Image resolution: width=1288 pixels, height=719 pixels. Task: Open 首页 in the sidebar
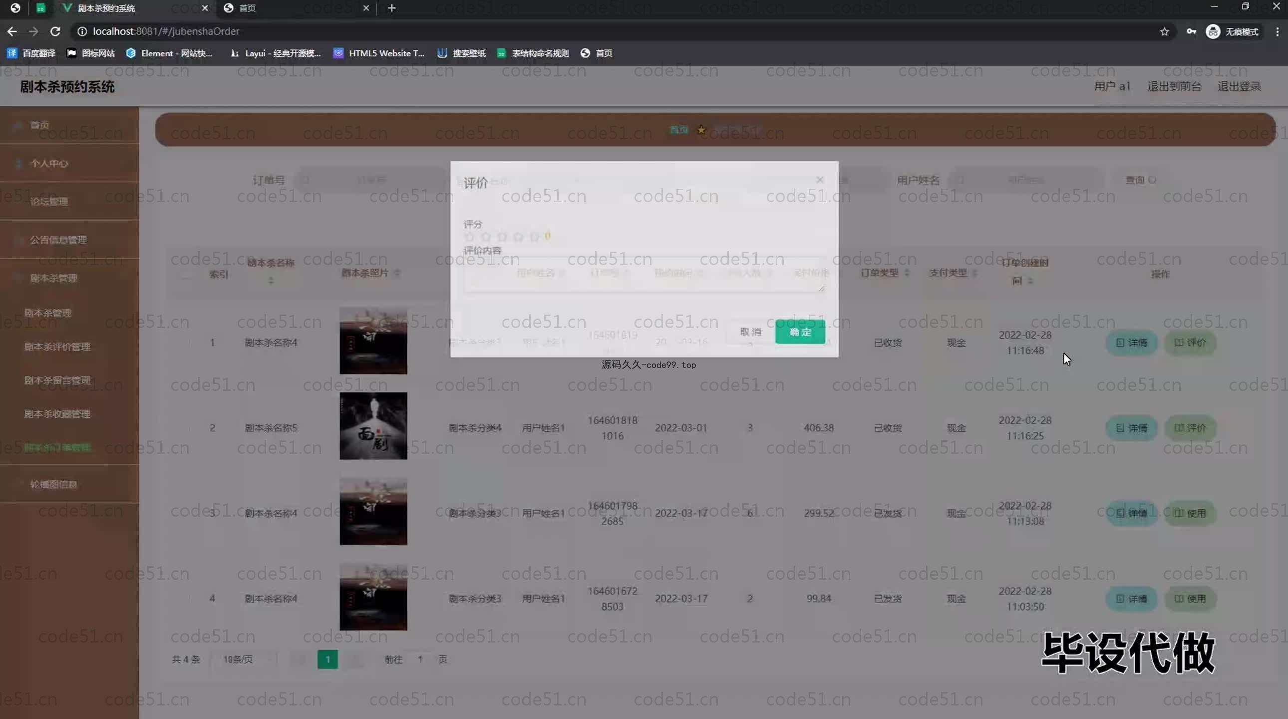(69, 124)
